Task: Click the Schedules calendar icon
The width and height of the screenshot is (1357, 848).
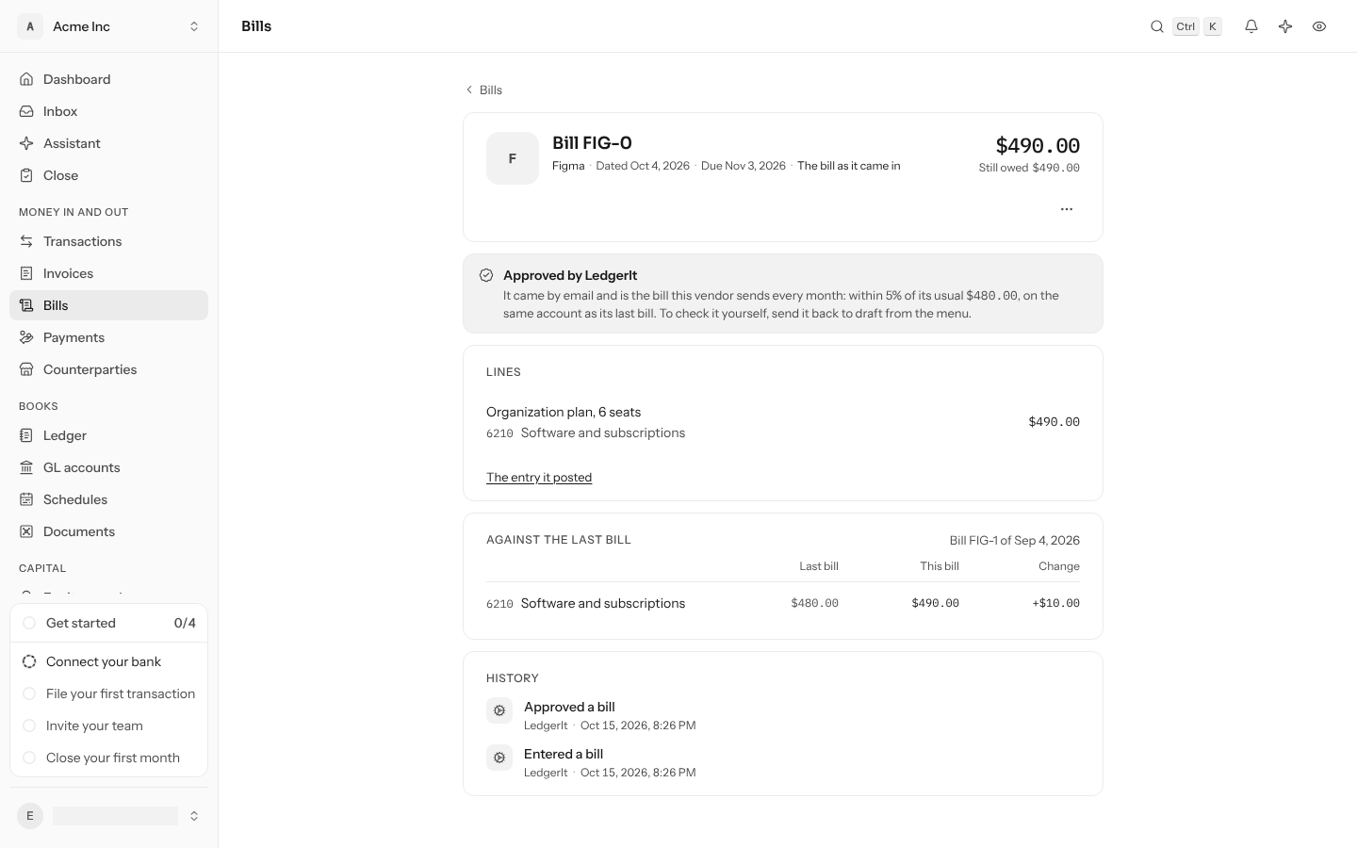Action: (26, 499)
